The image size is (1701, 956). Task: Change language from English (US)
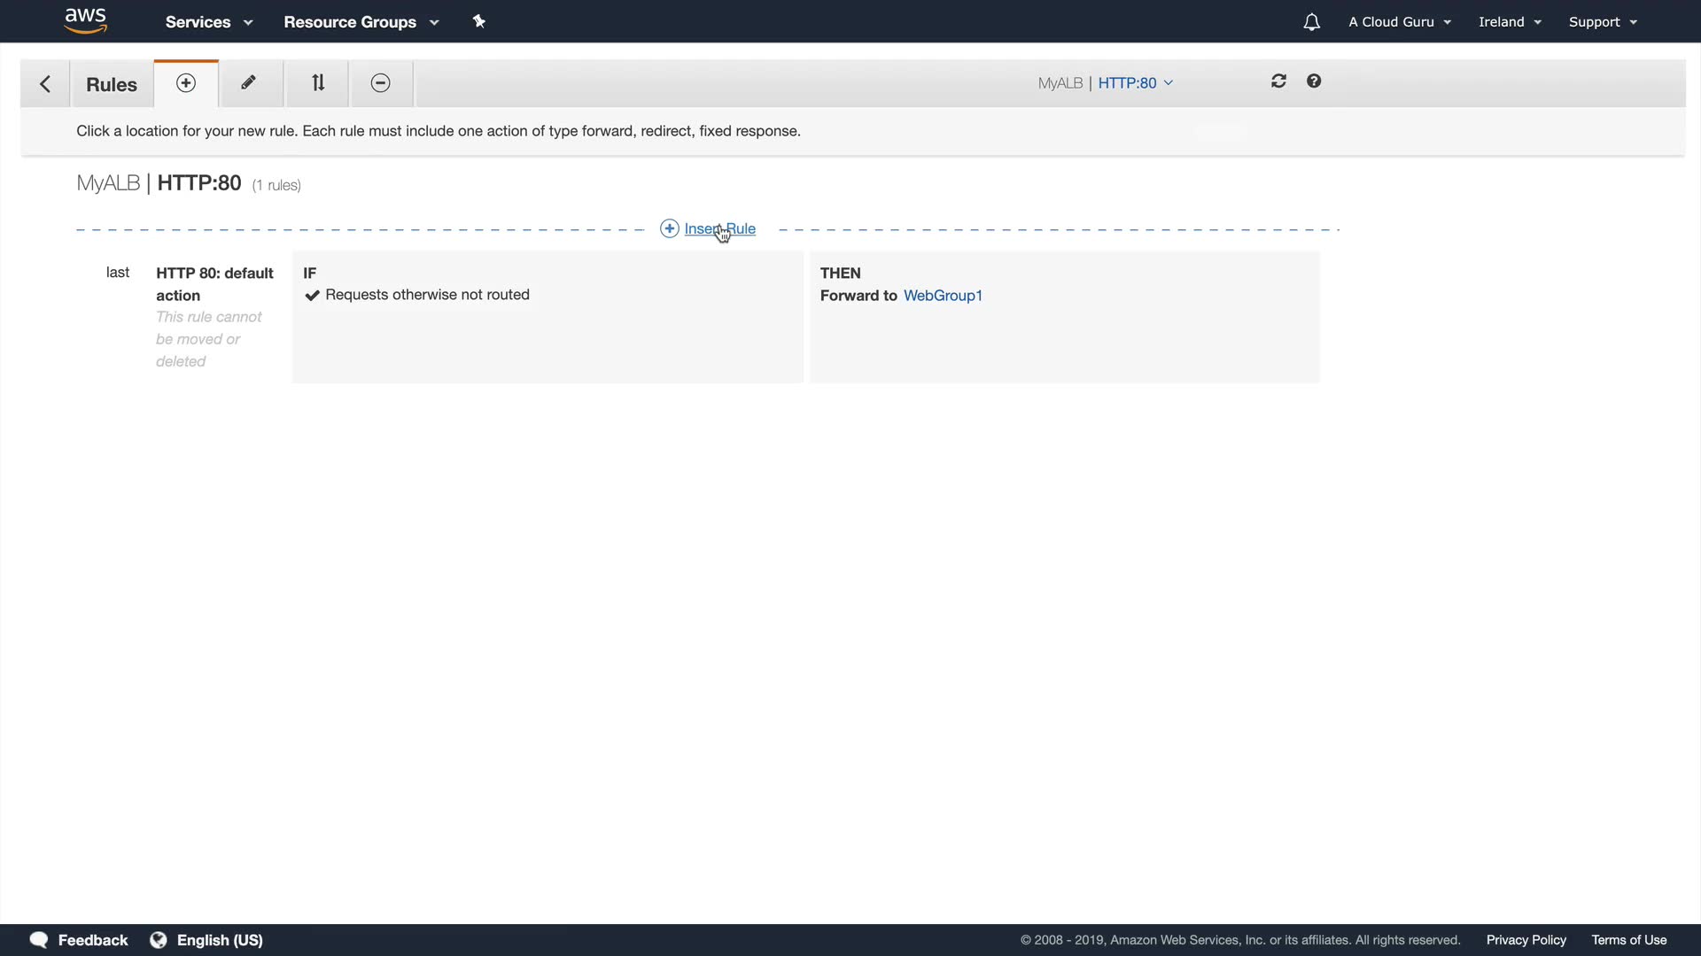tap(207, 940)
